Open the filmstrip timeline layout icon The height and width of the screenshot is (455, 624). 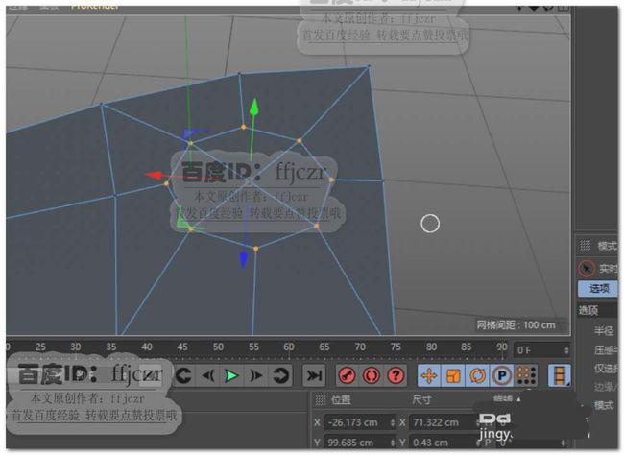[560, 375]
